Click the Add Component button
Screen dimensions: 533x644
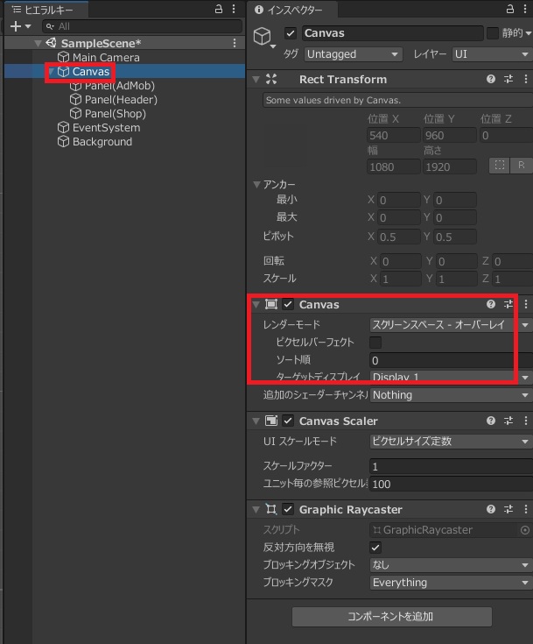click(391, 616)
